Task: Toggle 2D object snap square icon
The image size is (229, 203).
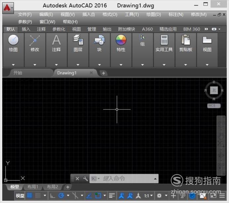Action: click(x=98, y=195)
